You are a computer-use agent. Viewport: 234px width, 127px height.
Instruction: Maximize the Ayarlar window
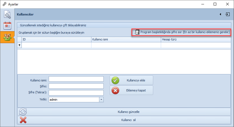pyautogui.click(x=215, y=4)
